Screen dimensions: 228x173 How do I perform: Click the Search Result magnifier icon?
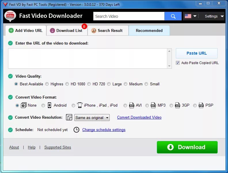[x=94, y=30]
